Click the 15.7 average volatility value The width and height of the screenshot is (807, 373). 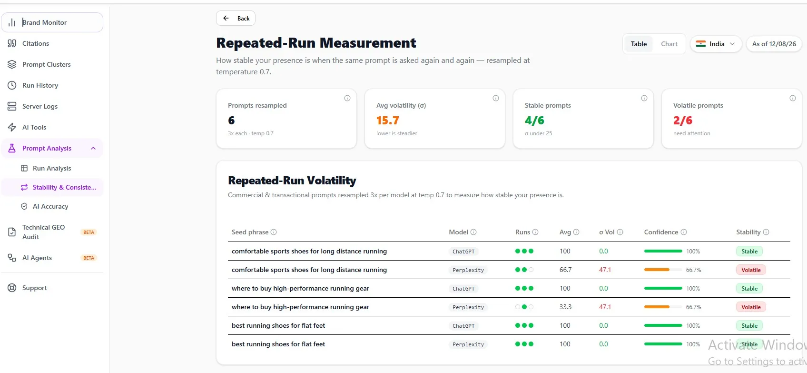tap(387, 121)
